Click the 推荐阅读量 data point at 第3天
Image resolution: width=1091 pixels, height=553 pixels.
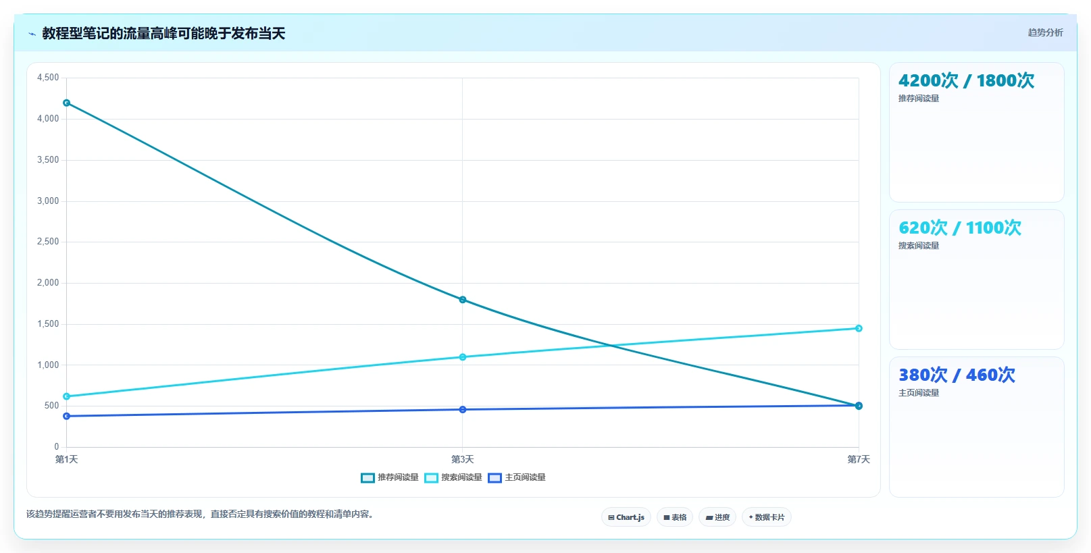click(463, 300)
